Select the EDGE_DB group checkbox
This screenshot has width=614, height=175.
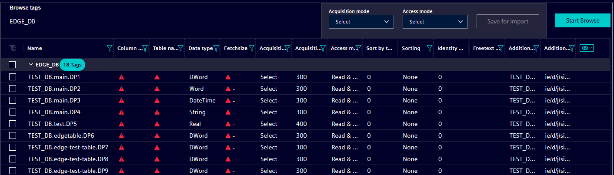click(12, 65)
